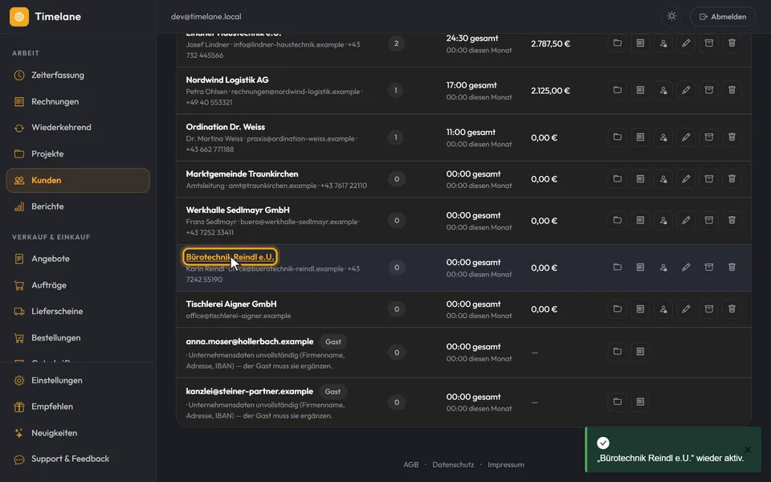Dismiss the "wieder aktiv" notification toast
The height and width of the screenshot is (482, 771).
click(x=748, y=450)
